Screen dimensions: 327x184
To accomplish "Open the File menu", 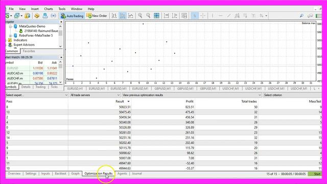I will click(x=11, y=9).
